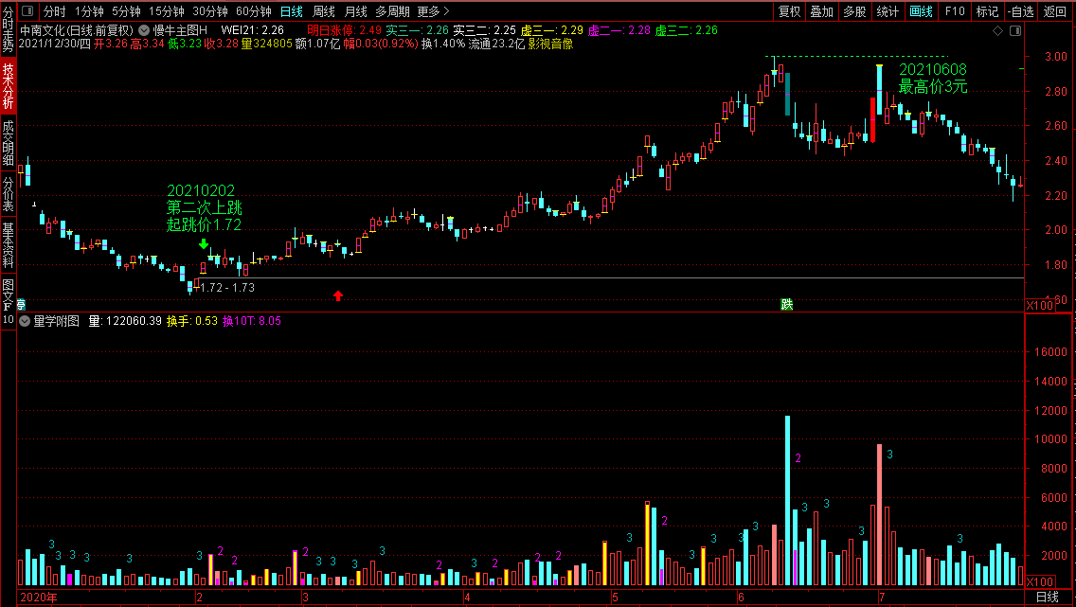Viewport: 1076px width, 607px height.
Task: Toggle the left panel layout icon
Action: coord(27,11)
